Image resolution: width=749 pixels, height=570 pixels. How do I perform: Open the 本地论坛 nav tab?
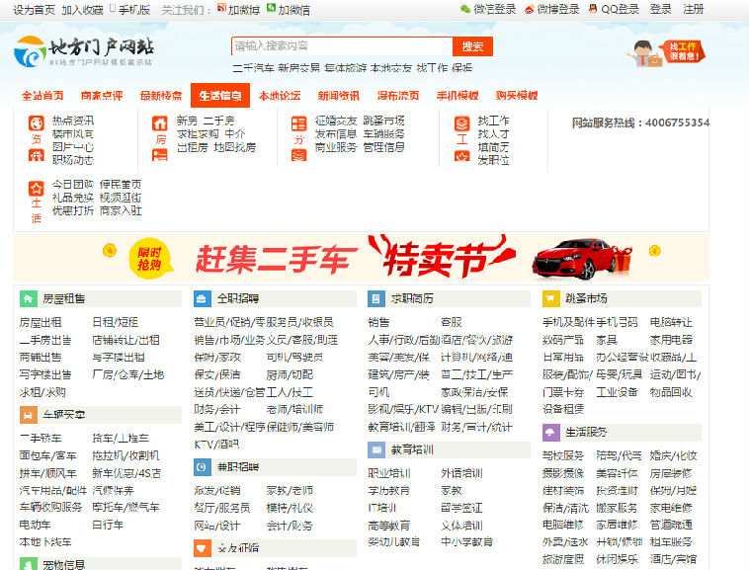(280, 96)
